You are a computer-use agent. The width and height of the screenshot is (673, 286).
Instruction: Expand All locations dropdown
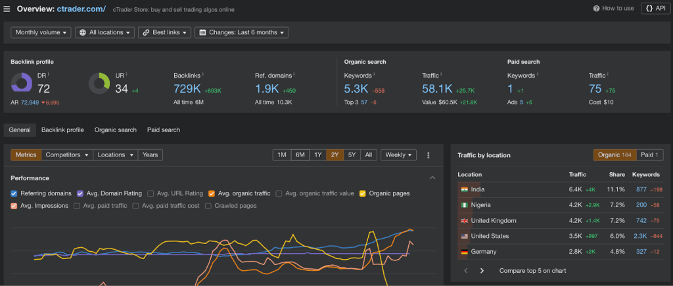[x=104, y=33]
